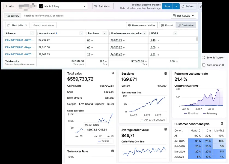Click the Enter fullscreen icon
The height and width of the screenshot is (164, 229).
(x=204, y=57)
